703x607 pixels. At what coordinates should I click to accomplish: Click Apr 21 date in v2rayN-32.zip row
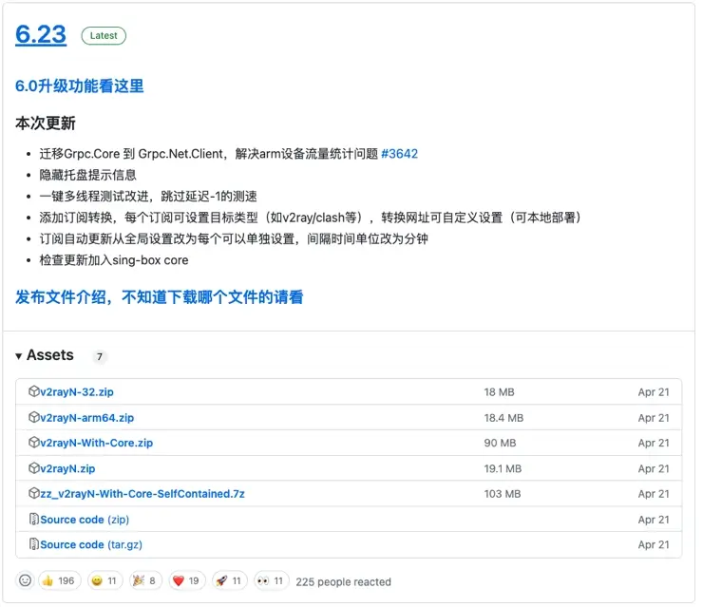[x=654, y=392]
